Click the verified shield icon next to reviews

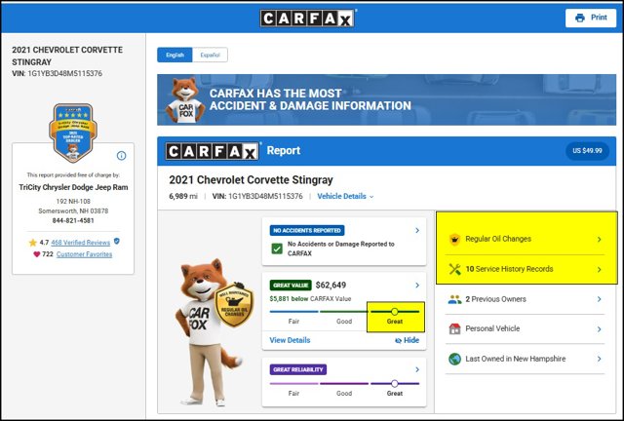[117, 241]
